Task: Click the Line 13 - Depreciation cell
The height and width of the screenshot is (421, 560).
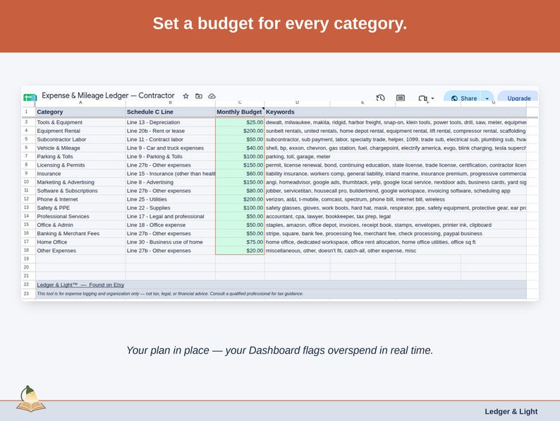Action: coord(171,122)
